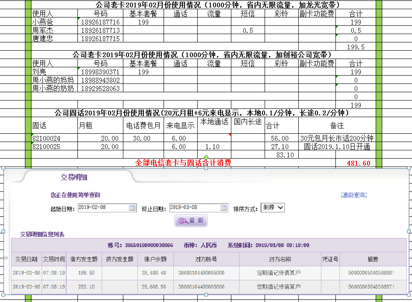The width and height of the screenshot is (412, 302).
Task: Click the picture's left-middle resize handle
Action: 3,232
